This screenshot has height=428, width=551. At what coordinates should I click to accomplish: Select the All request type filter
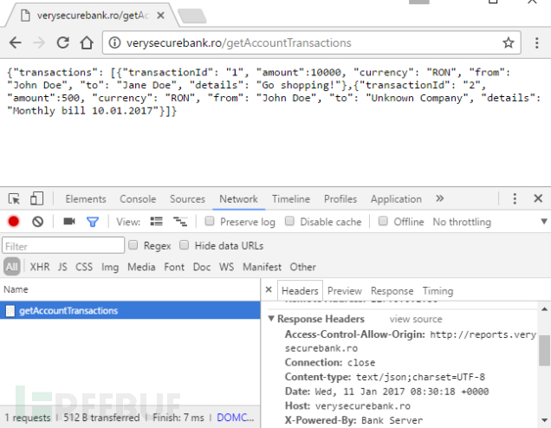12,267
